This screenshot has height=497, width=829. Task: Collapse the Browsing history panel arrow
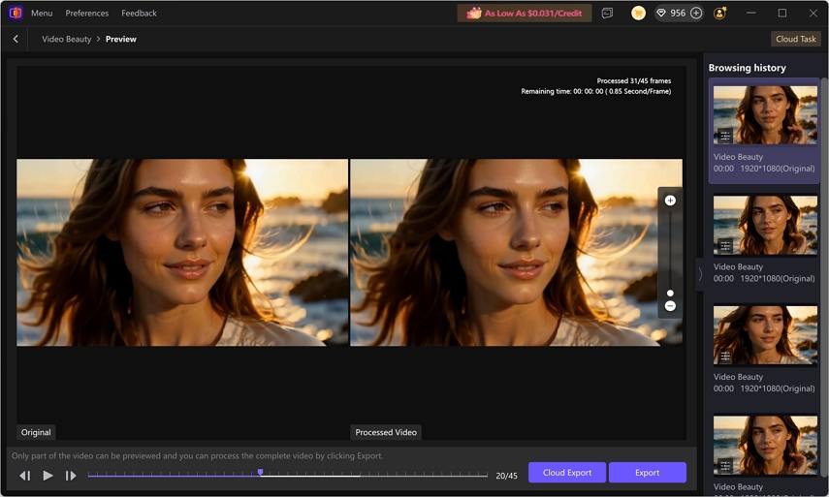[x=700, y=274]
